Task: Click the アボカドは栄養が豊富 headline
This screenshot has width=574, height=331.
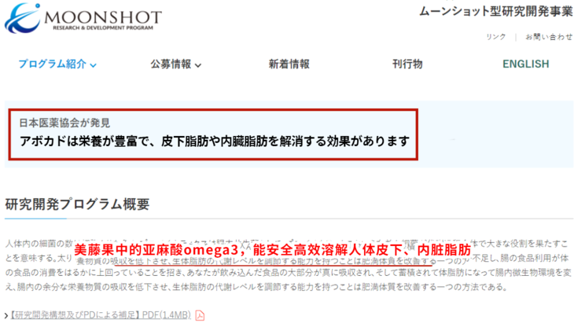Action: pos(215,141)
